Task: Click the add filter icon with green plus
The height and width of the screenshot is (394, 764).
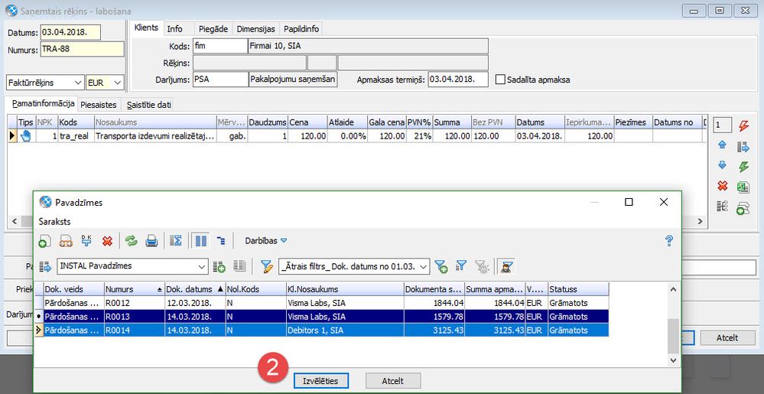Action: 441,266
